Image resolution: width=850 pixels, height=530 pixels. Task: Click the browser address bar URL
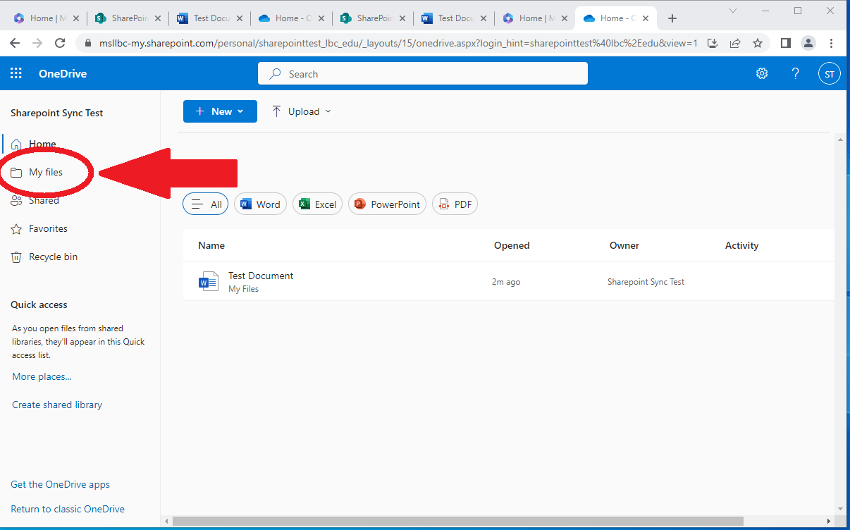tap(398, 43)
